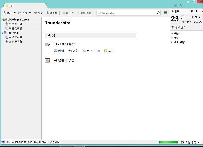Screen dimensions: 203x147
Task: Click the status bar connection icon
Action: point(3,142)
